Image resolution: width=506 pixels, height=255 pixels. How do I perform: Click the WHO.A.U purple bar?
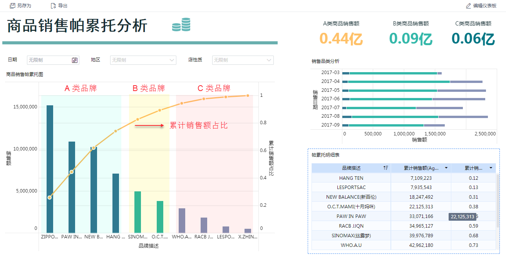pos(182,220)
